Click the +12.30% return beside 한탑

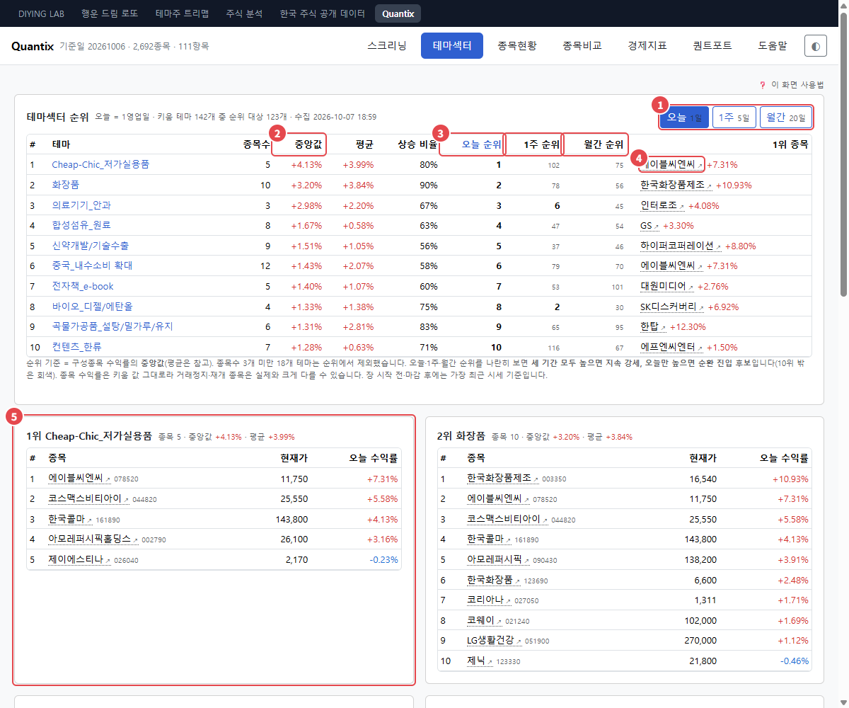[x=688, y=326]
